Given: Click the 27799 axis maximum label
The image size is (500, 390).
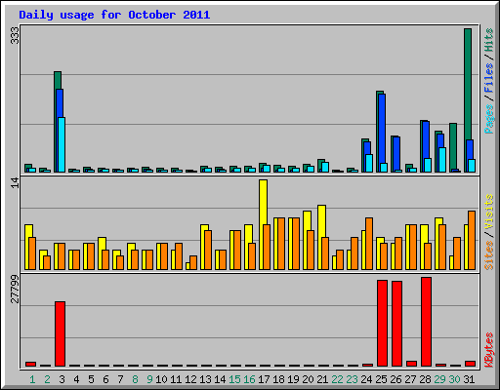Looking at the screenshot, I should coord(15,289).
